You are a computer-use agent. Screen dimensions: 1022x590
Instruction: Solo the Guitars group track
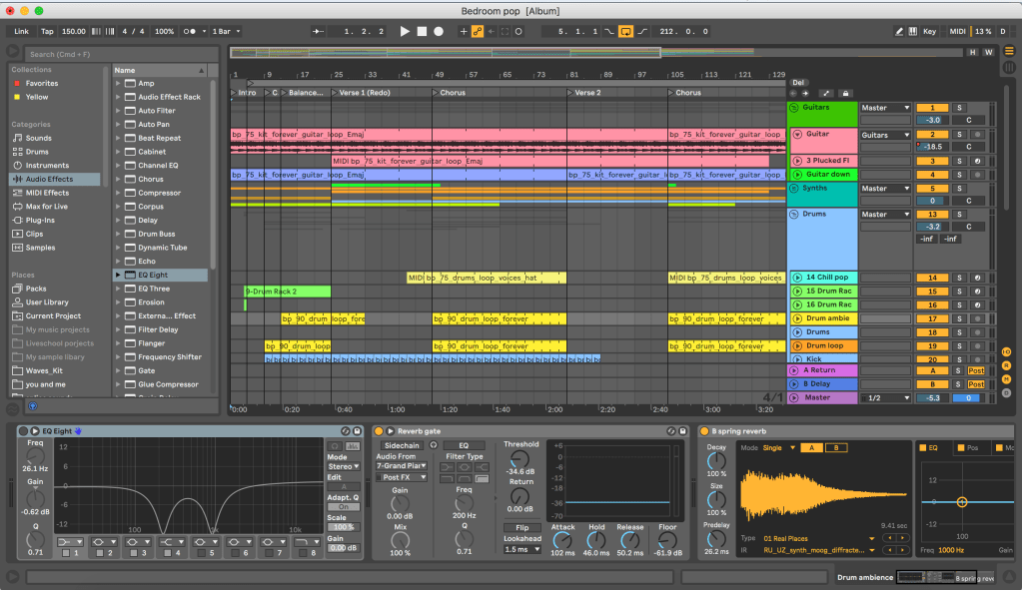pos(959,108)
